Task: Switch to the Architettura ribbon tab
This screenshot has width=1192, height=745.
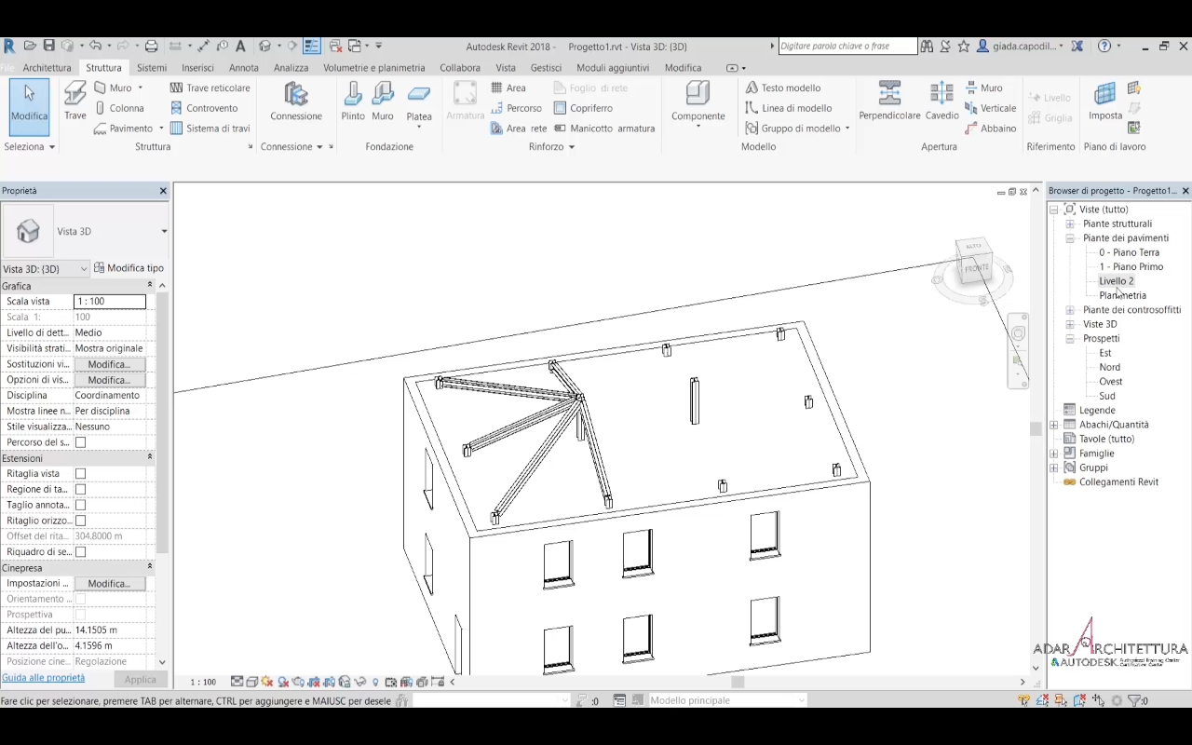Action: (x=47, y=68)
